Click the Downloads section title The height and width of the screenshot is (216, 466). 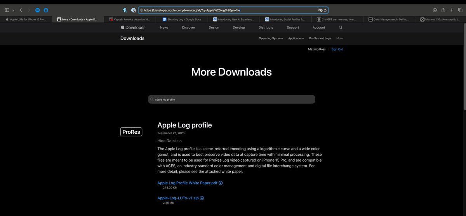click(132, 38)
